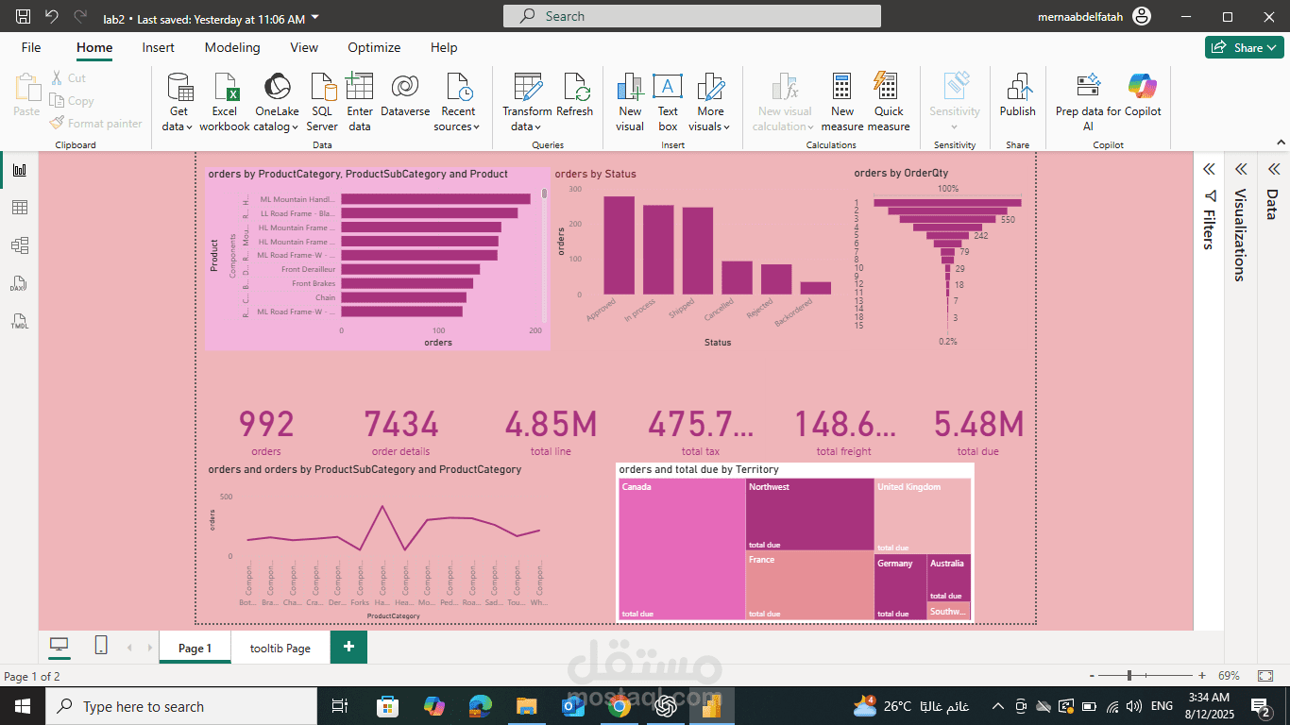Add a new report page
Image resolution: width=1290 pixels, height=725 pixels.
348,647
